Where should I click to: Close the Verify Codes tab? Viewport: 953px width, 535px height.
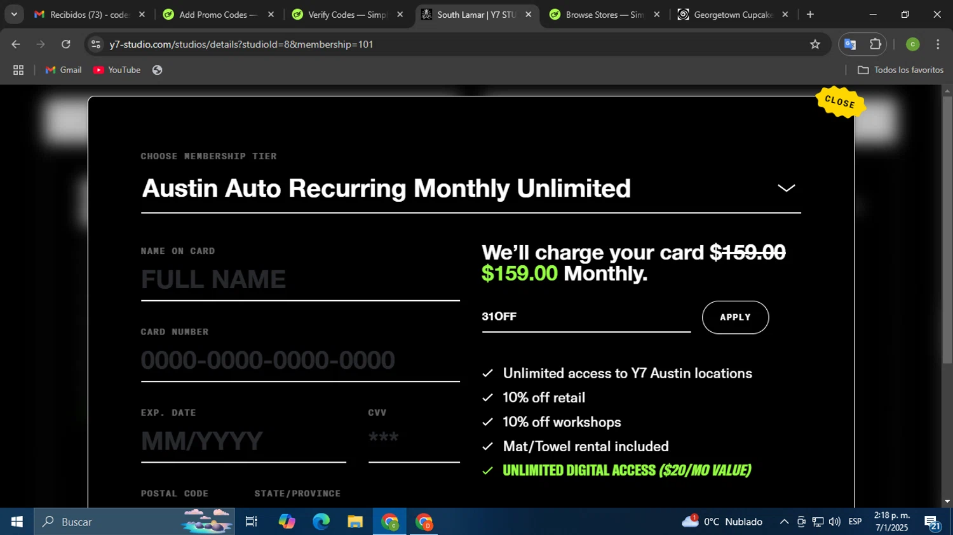(400, 15)
